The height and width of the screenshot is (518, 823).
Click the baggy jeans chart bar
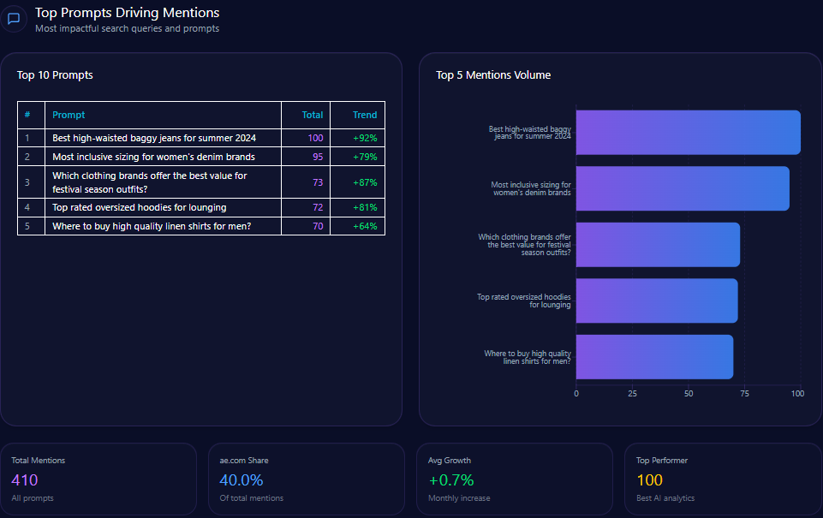click(688, 133)
